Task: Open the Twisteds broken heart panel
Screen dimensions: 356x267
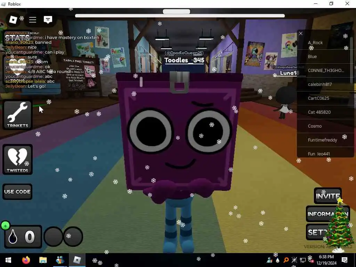Action: coord(17,159)
